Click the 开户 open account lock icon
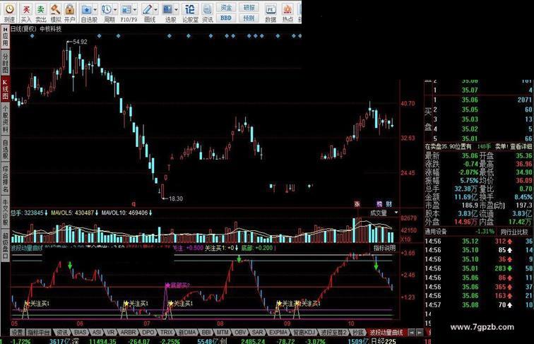The height and width of the screenshot is (344, 534). click(x=70, y=9)
